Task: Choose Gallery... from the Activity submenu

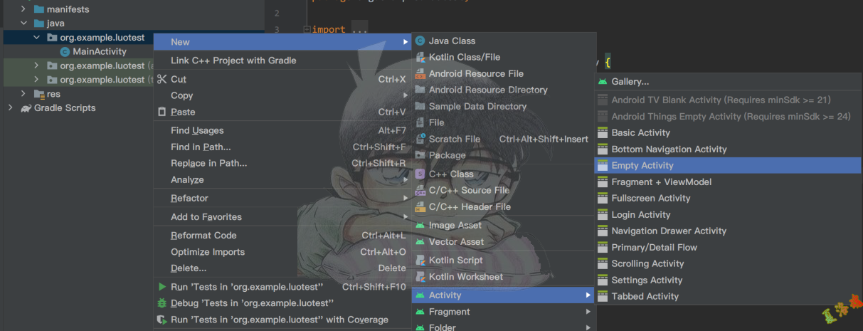Action: 630,83
